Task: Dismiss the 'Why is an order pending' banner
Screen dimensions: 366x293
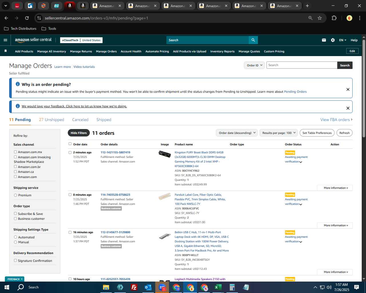Action: 348,89
